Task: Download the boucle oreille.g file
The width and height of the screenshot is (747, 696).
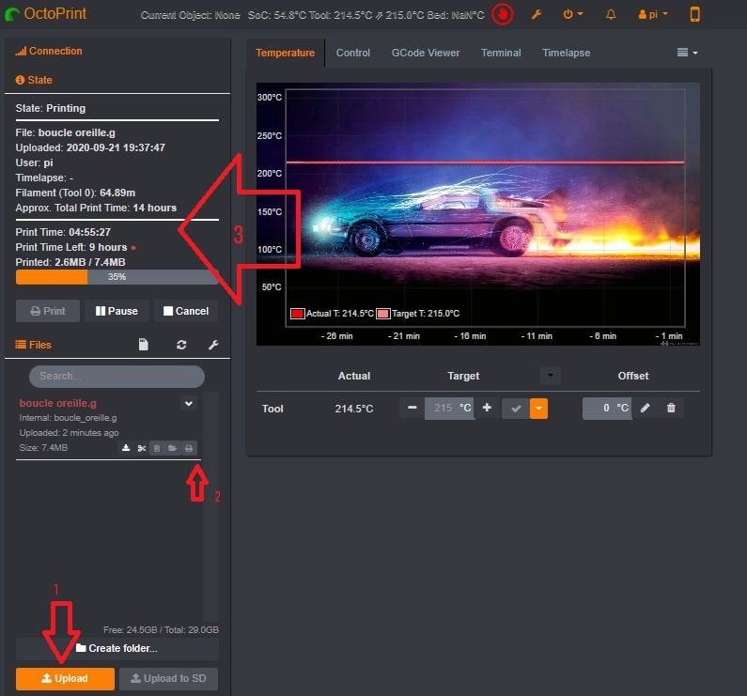Action: tap(126, 448)
